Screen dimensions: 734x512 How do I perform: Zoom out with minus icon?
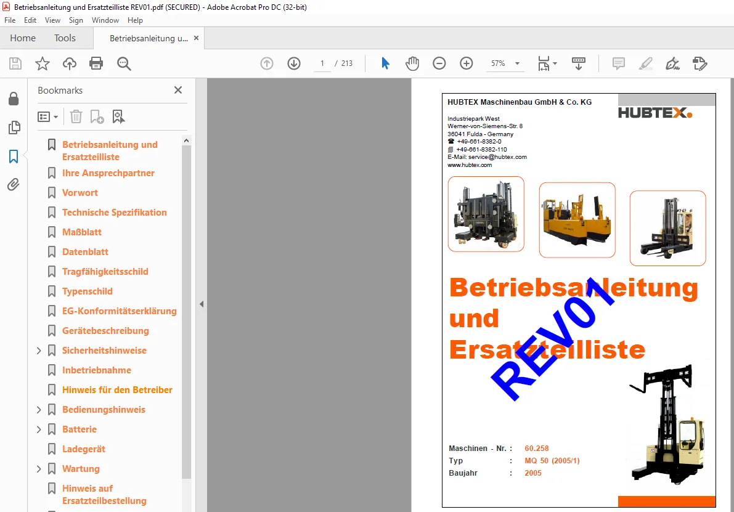(439, 63)
